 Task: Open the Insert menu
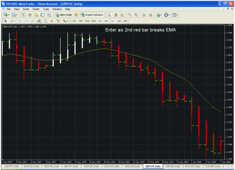click(x=26, y=9)
